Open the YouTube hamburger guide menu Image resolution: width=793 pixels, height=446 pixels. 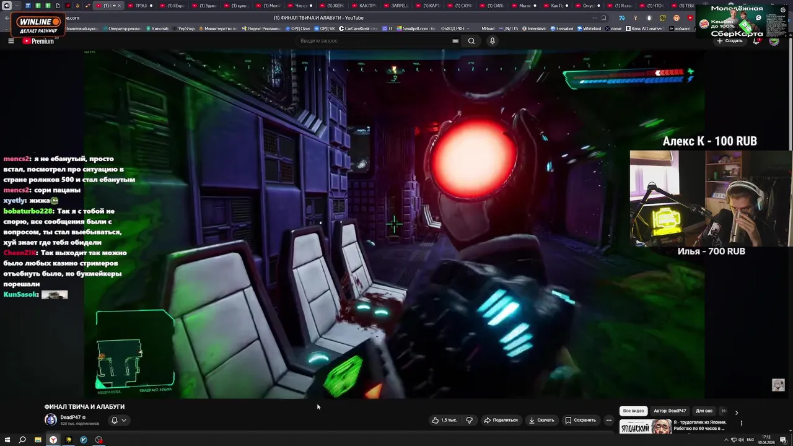point(11,41)
